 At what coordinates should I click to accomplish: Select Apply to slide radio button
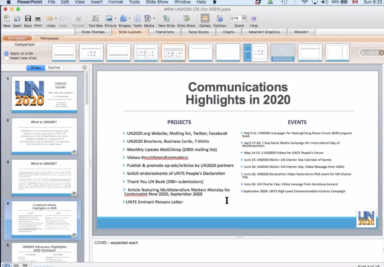tap(6, 54)
